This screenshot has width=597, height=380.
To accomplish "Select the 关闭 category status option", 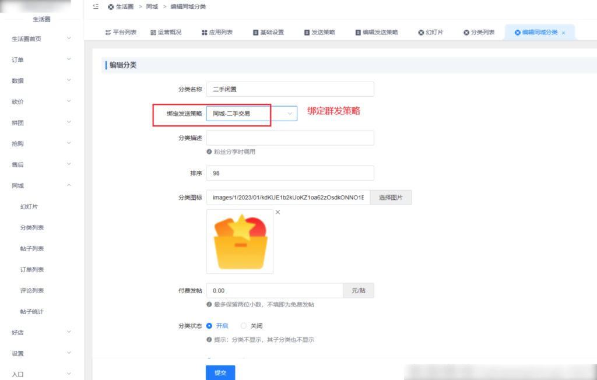I will point(243,326).
